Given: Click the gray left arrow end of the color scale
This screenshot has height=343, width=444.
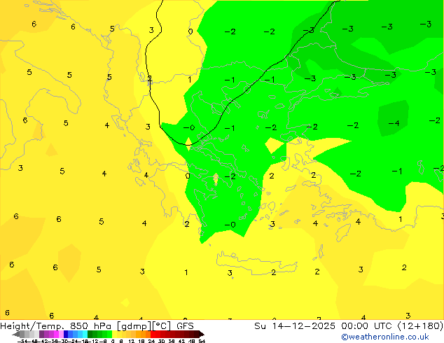Looking at the screenshot, I should click(x=16, y=334).
